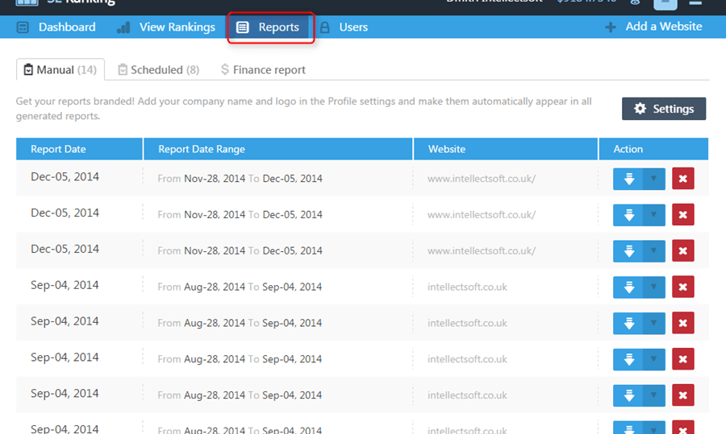
Task: Delete the topmost Dec-05, 2014 report
Action: coord(683,179)
